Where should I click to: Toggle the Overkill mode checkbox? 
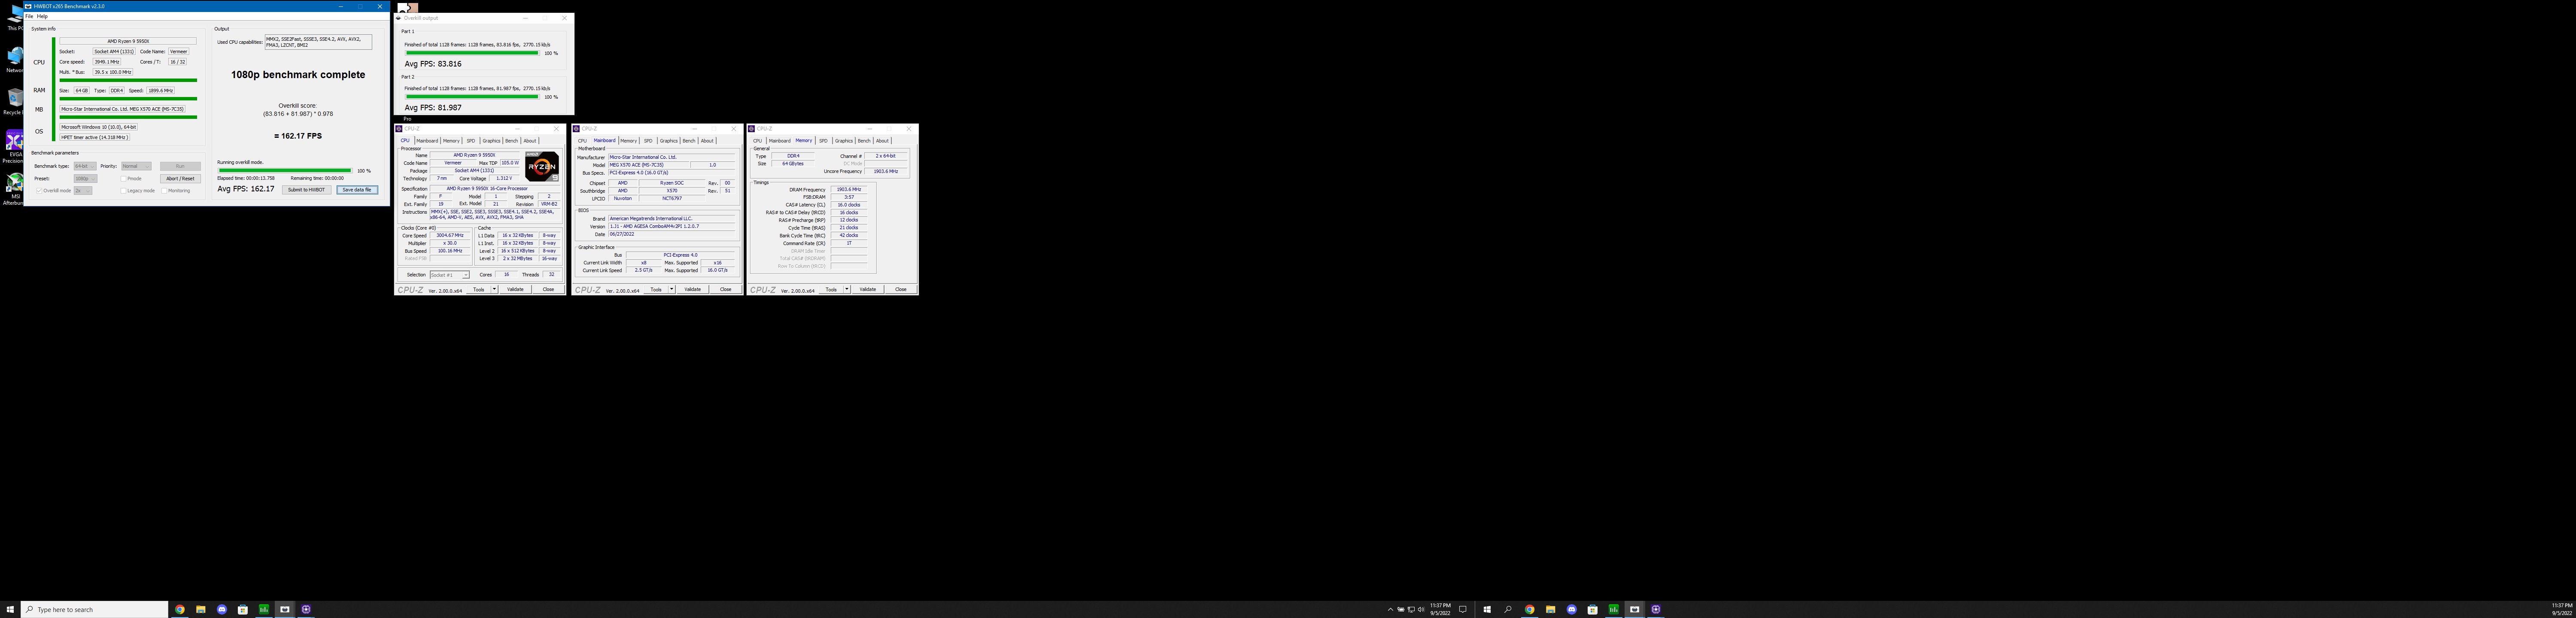click(x=38, y=190)
